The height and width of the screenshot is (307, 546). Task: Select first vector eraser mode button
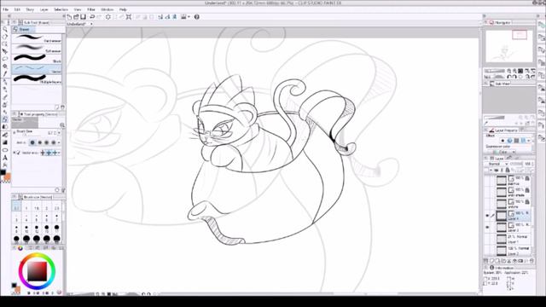coord(43,153)
